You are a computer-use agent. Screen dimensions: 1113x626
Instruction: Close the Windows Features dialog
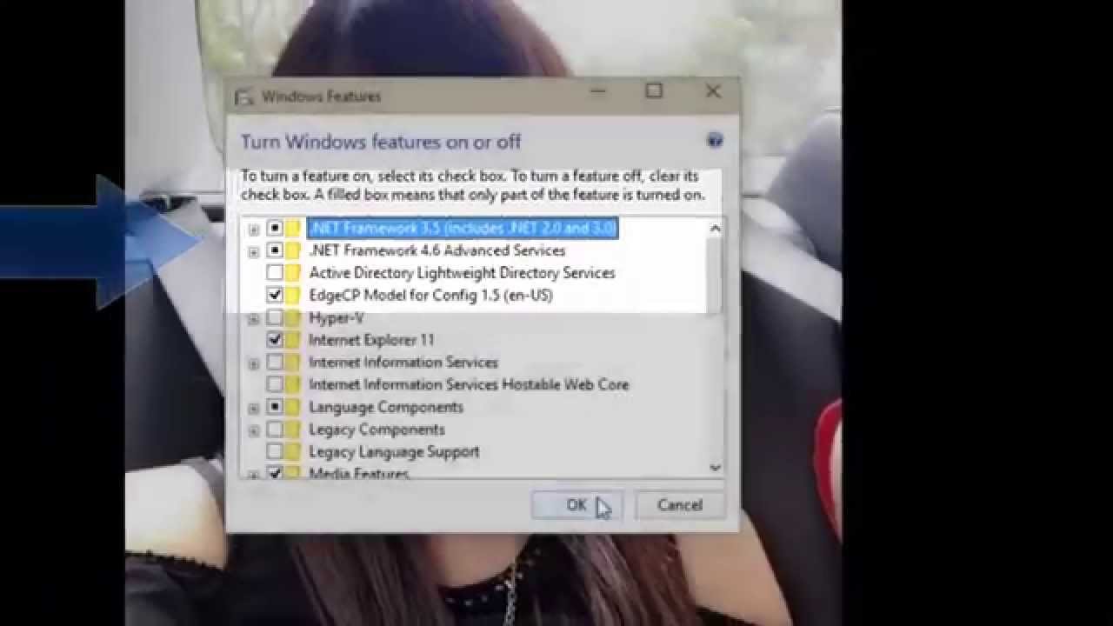pos(713,91)
